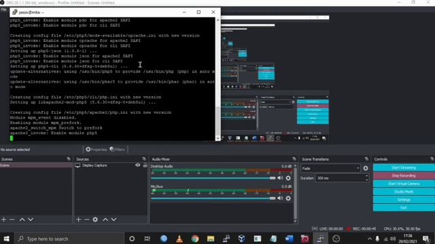Open Fade transition properties gear

pyautogui.click(x=366, y=168)
